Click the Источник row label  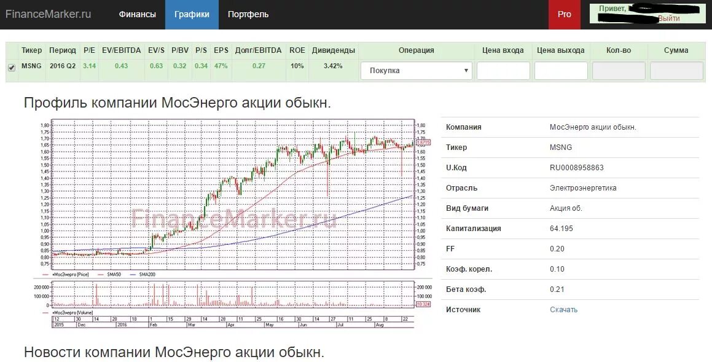pos(463,309)
